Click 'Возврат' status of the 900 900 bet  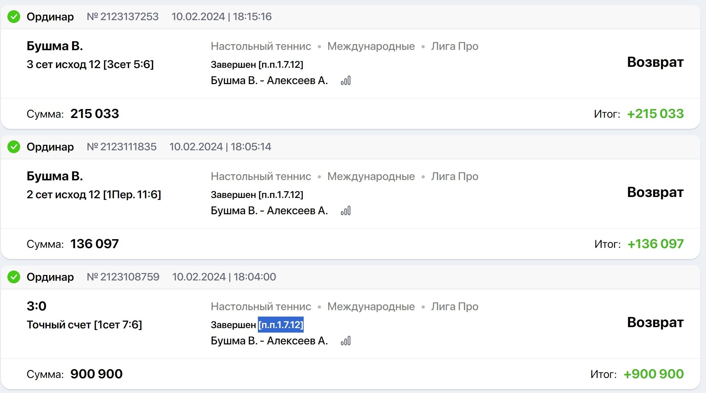click(655, 322)
